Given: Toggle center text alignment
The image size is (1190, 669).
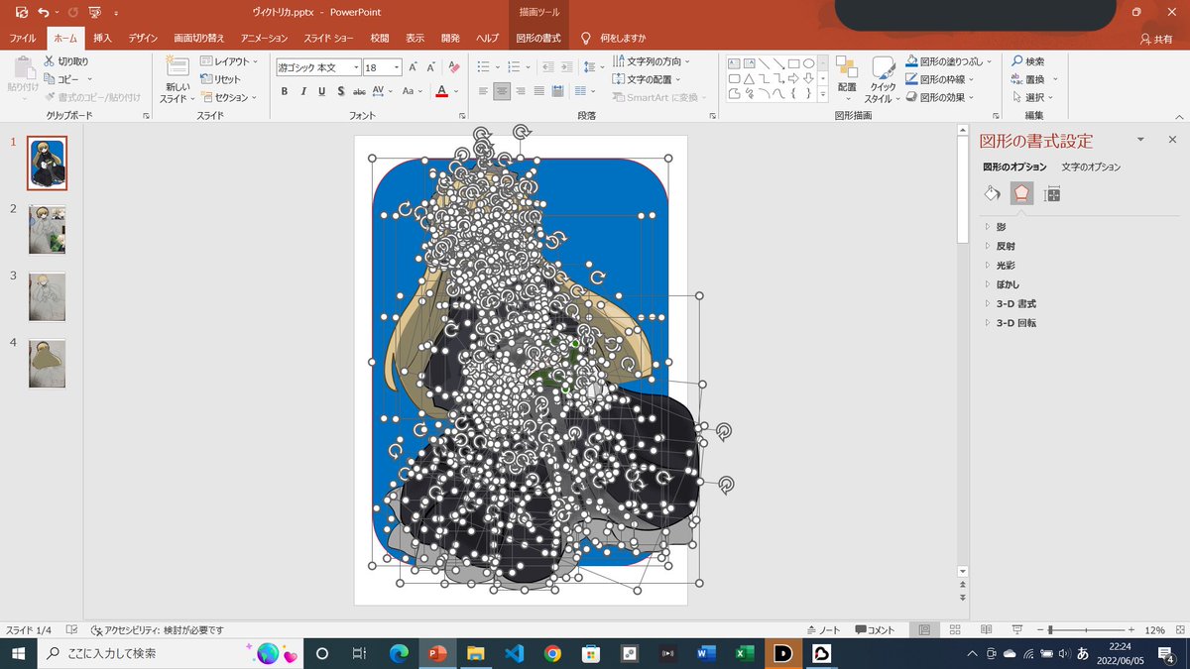Looking at the screenshot, I should [502, 91].
